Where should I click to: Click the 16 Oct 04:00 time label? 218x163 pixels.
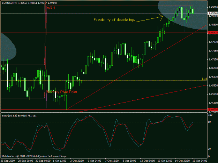[200, 161]
